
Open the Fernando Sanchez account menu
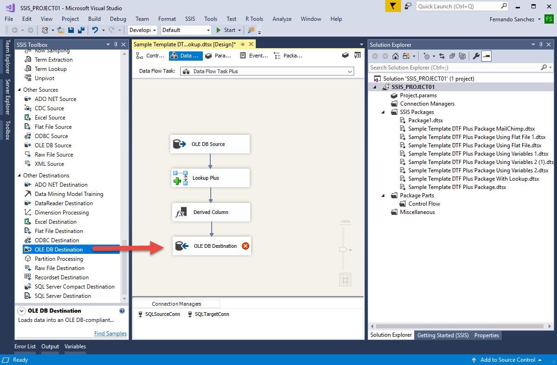coord(515,19)
